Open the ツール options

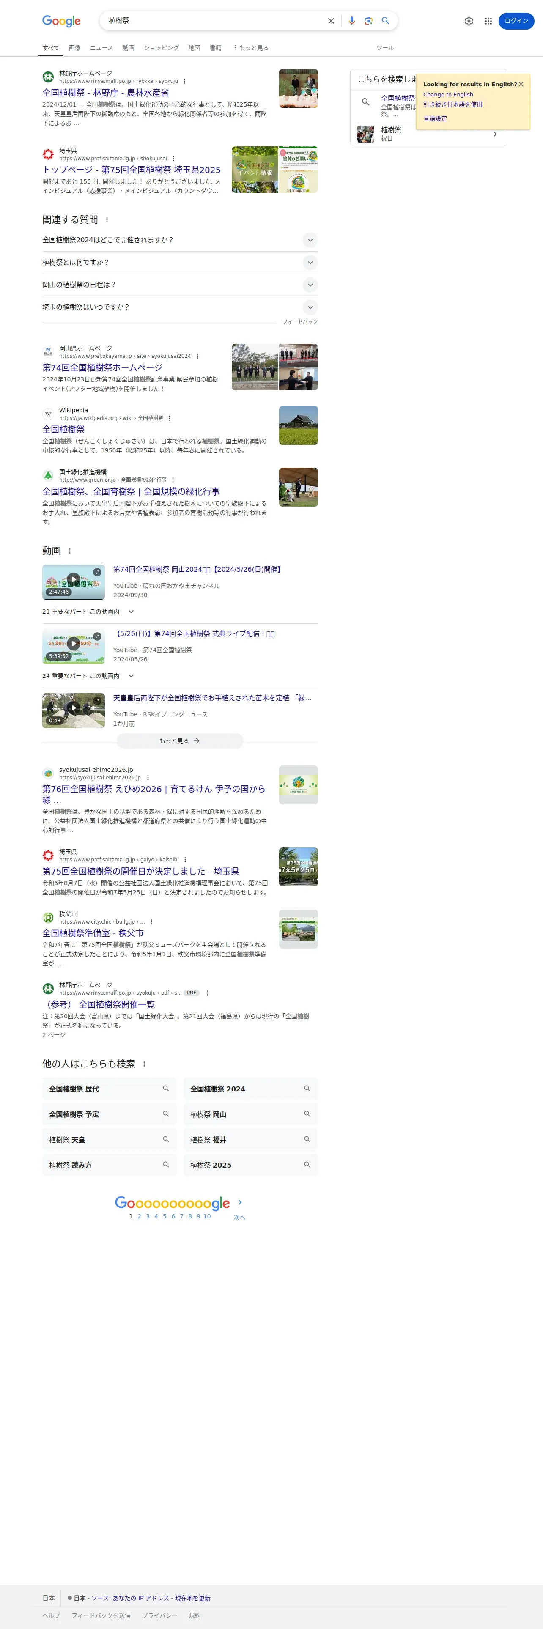coord(385,48)
